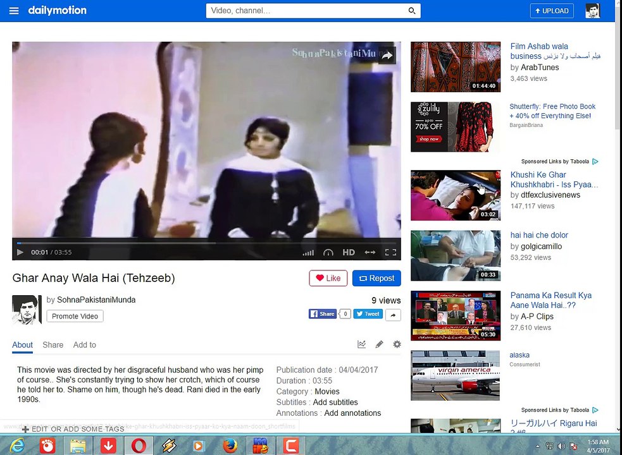Open the Add to tab
The image size is (622, 455).
(x=85, y=345)
